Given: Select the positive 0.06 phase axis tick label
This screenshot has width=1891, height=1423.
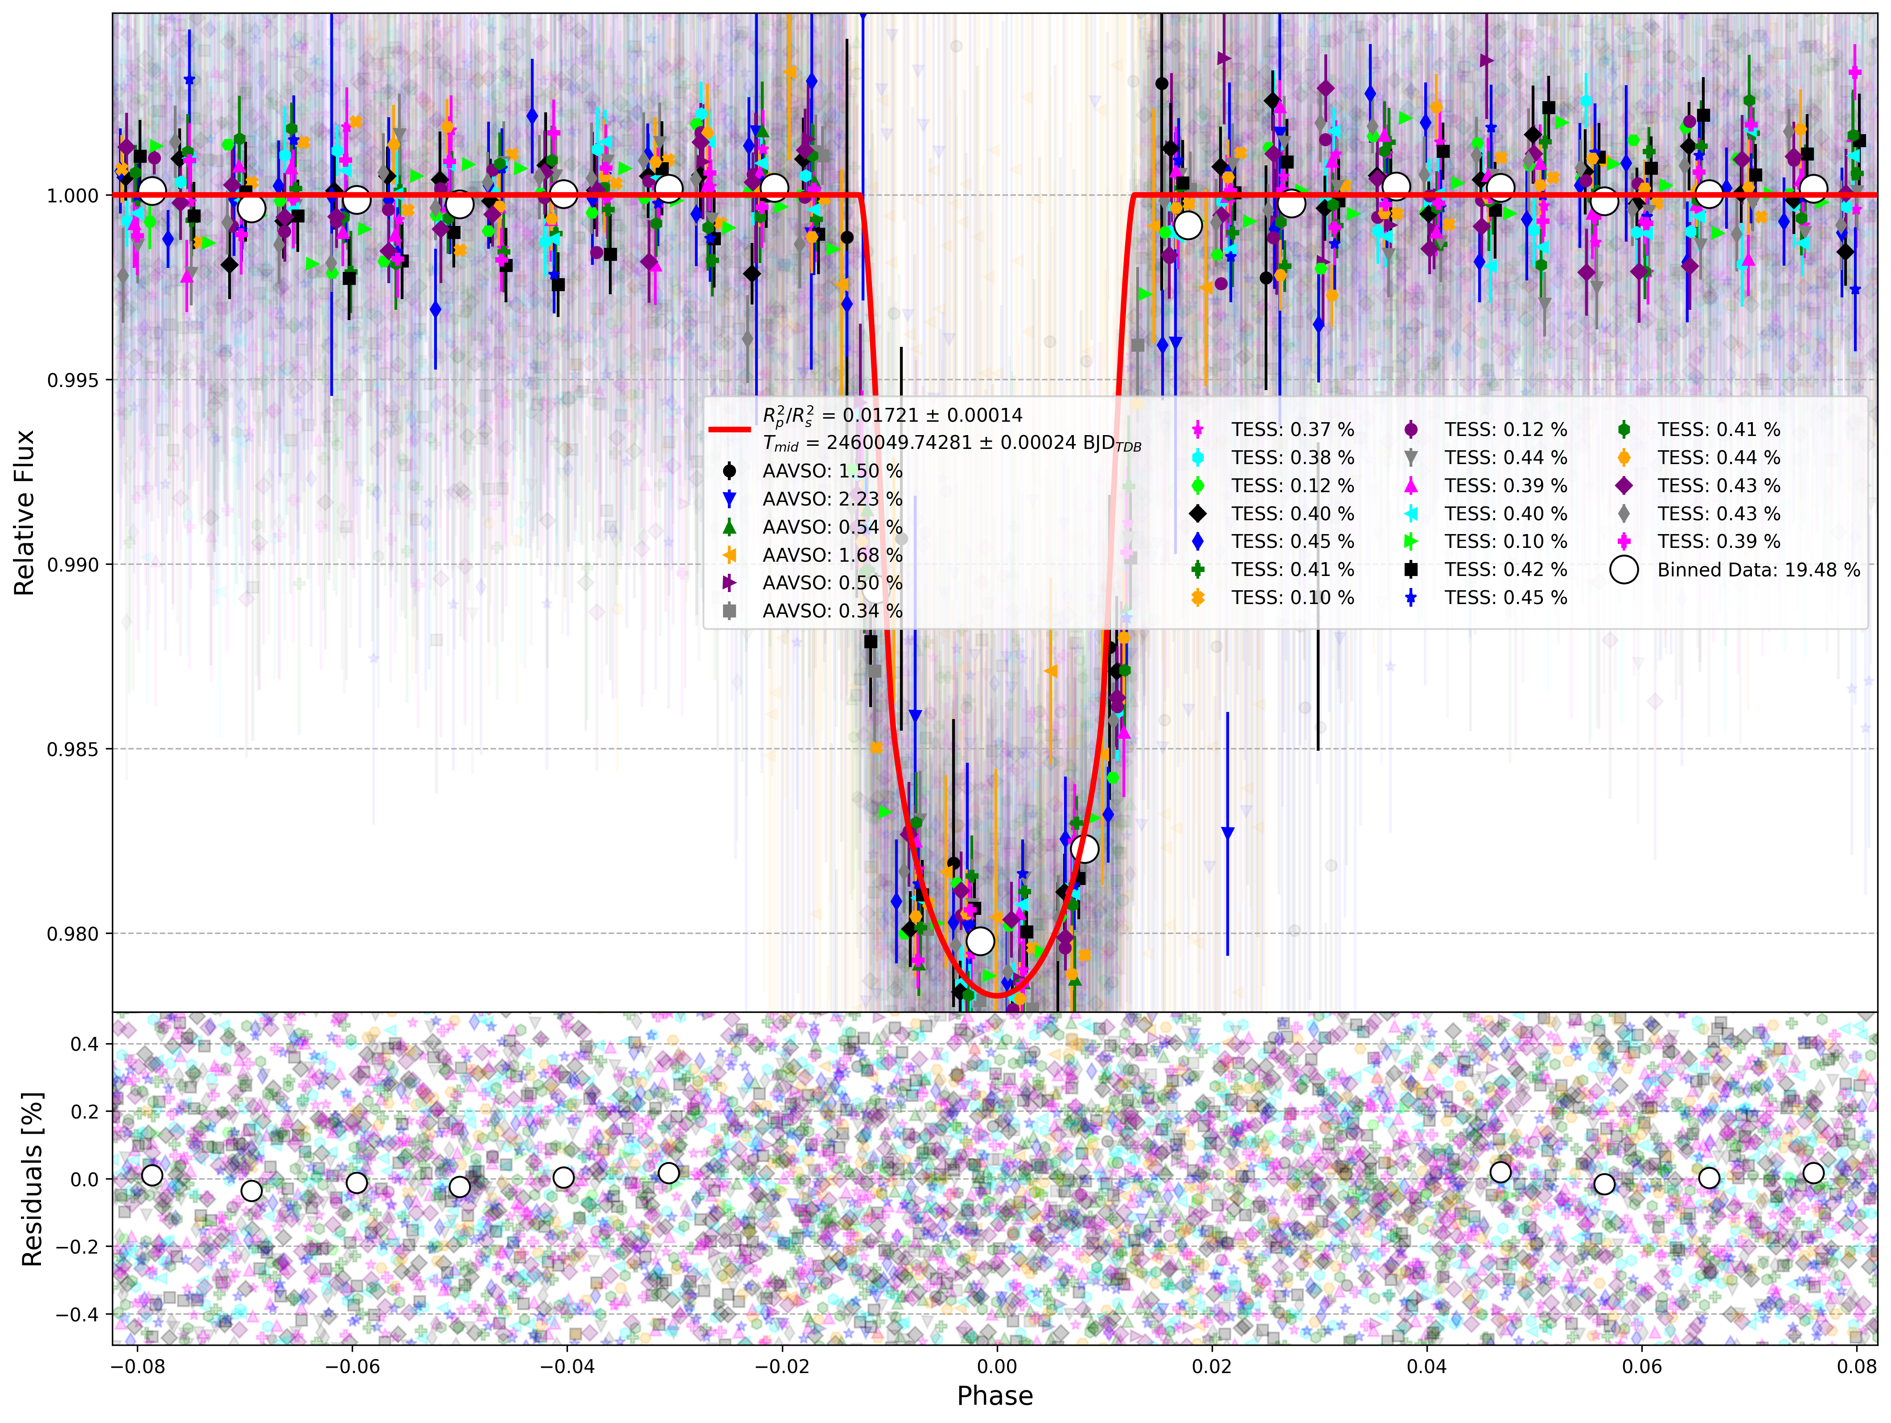Looking at the screenshot, I should 1641,1365.
